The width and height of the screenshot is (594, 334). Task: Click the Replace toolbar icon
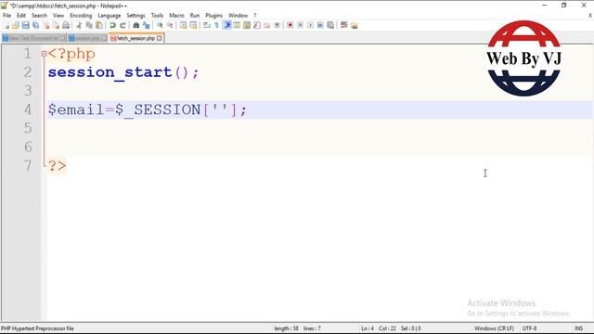[x=147, y=25]
